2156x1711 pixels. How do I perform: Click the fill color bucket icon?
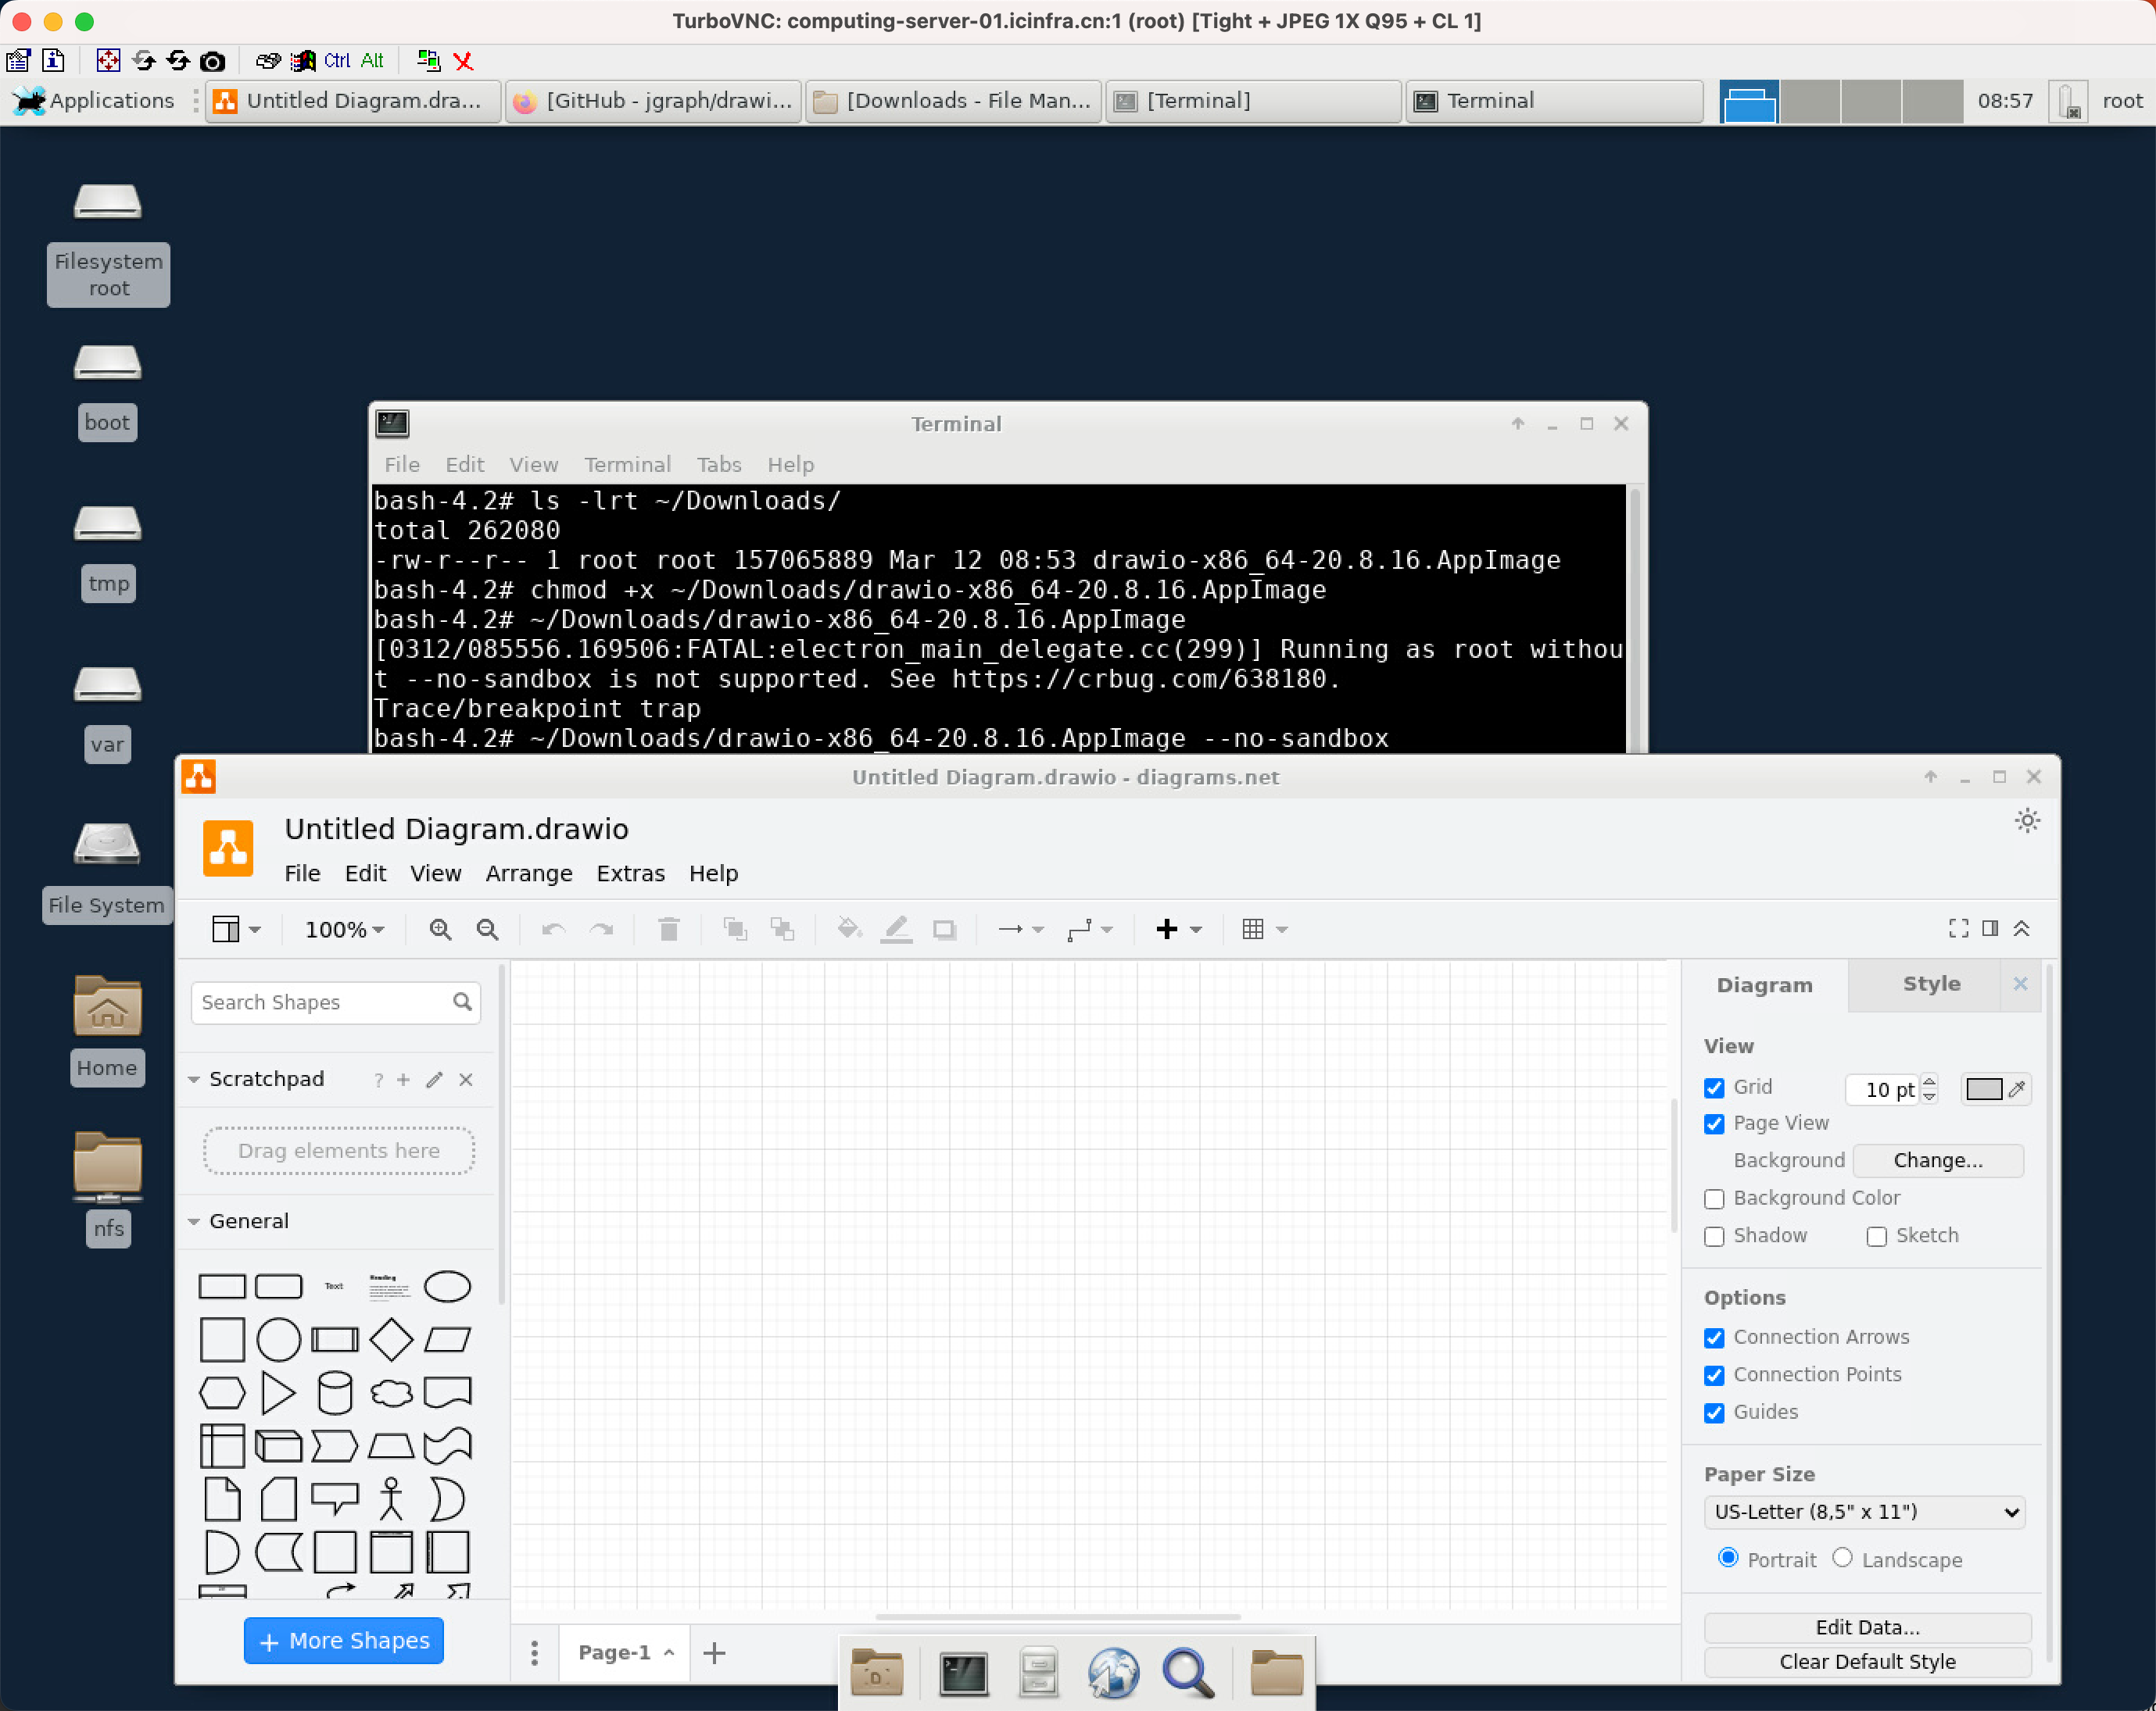[x=849, y=930]
